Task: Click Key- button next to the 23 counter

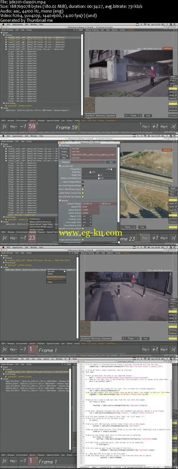Action: tap(14, 238)
